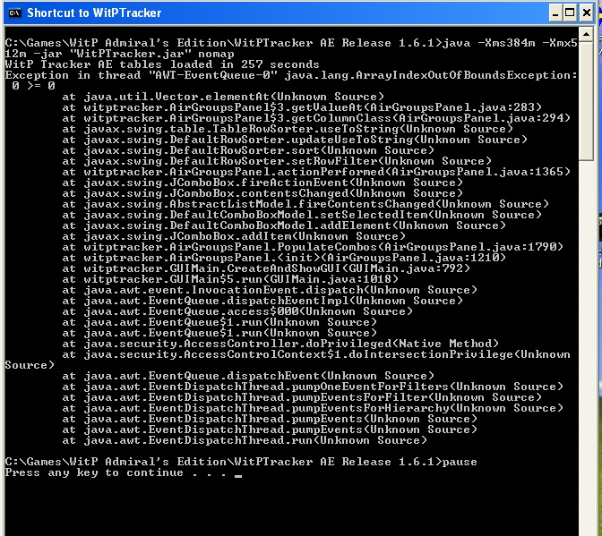Click the 'EventDispatchThread.run' stack line

pyautogui.click(x=245, y=440)
